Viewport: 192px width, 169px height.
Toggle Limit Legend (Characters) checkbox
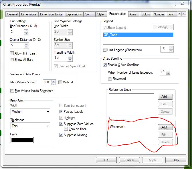coord(104,50)
